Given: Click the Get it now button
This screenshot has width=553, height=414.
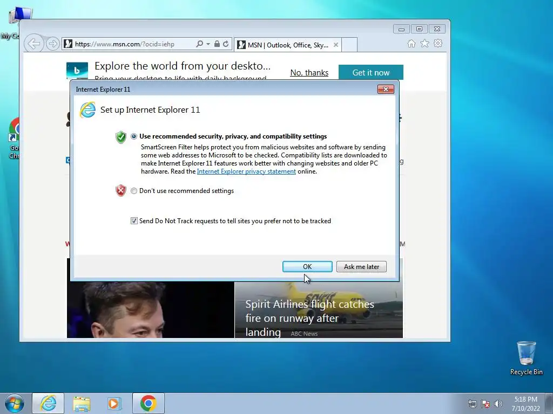Looking at the screenshot, I should (x=370, y=72).
